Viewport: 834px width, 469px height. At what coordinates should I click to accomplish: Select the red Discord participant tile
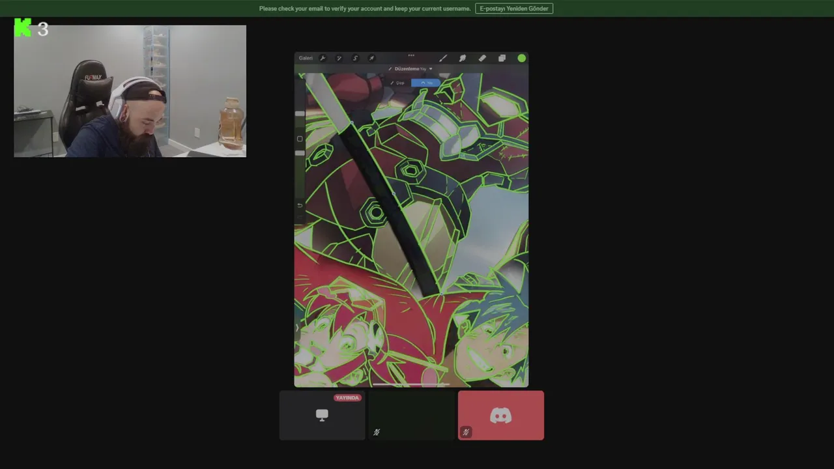click(500, 416)
